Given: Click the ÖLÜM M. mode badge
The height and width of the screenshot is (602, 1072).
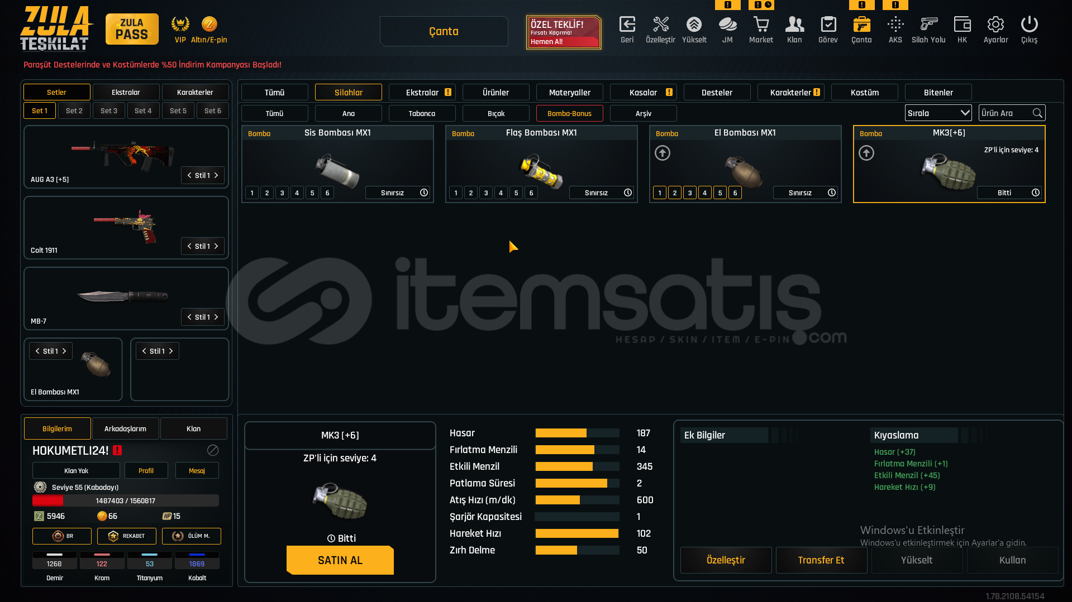Looking at the screenshot, I should coord(192,536).
